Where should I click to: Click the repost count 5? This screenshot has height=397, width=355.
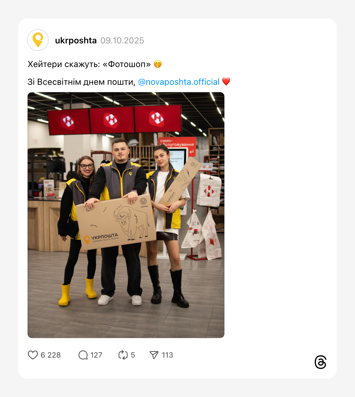(x=133, y=355)
